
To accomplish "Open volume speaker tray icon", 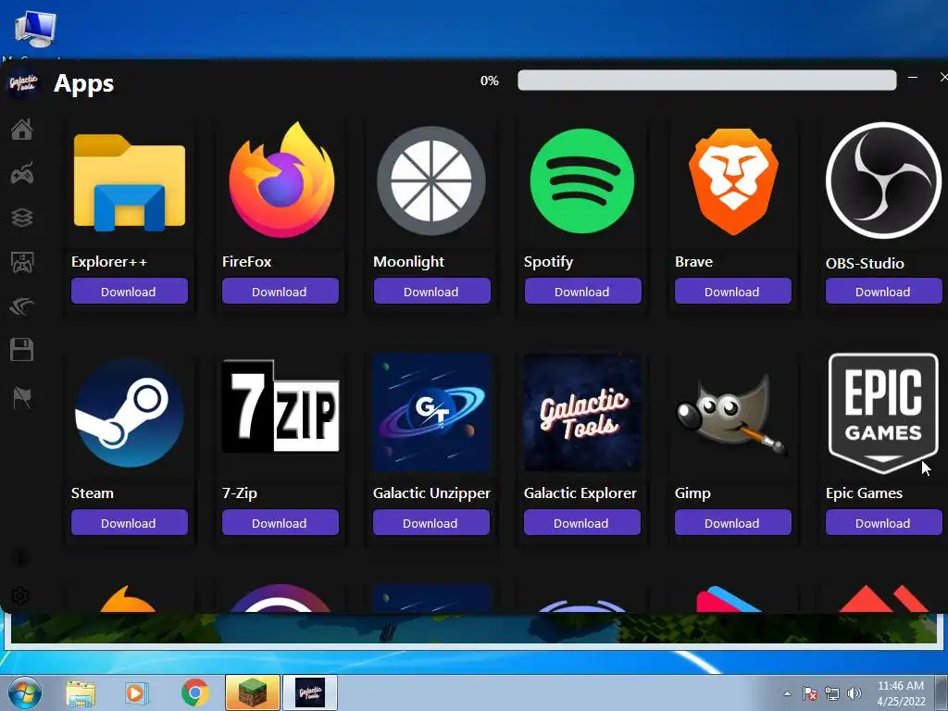I will tap(854, 693).
